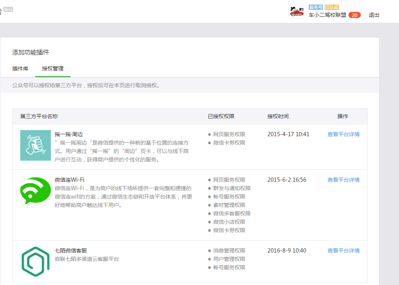Click 素材管理权限 permission entry
This screenshot has width=399, height=285.
click(x=229, y=205)
